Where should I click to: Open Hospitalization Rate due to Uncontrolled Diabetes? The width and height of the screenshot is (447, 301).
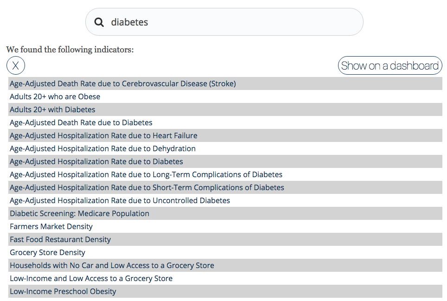120,201
